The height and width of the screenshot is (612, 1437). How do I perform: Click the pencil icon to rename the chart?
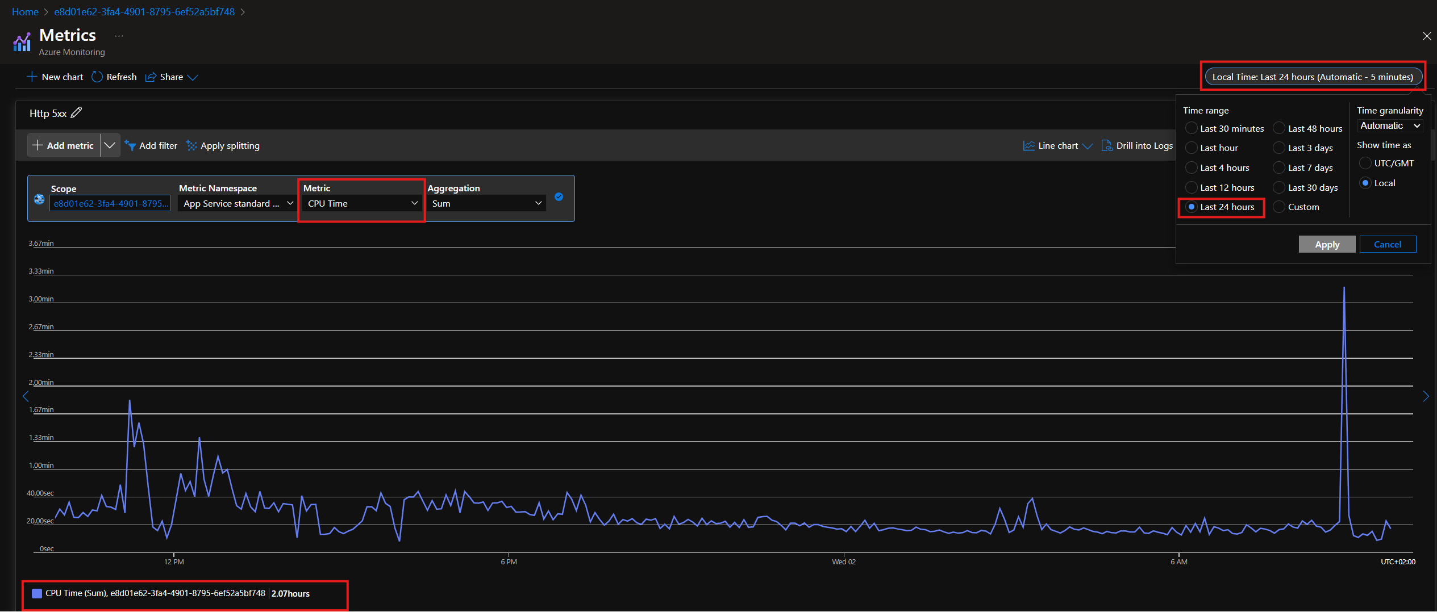76,113
